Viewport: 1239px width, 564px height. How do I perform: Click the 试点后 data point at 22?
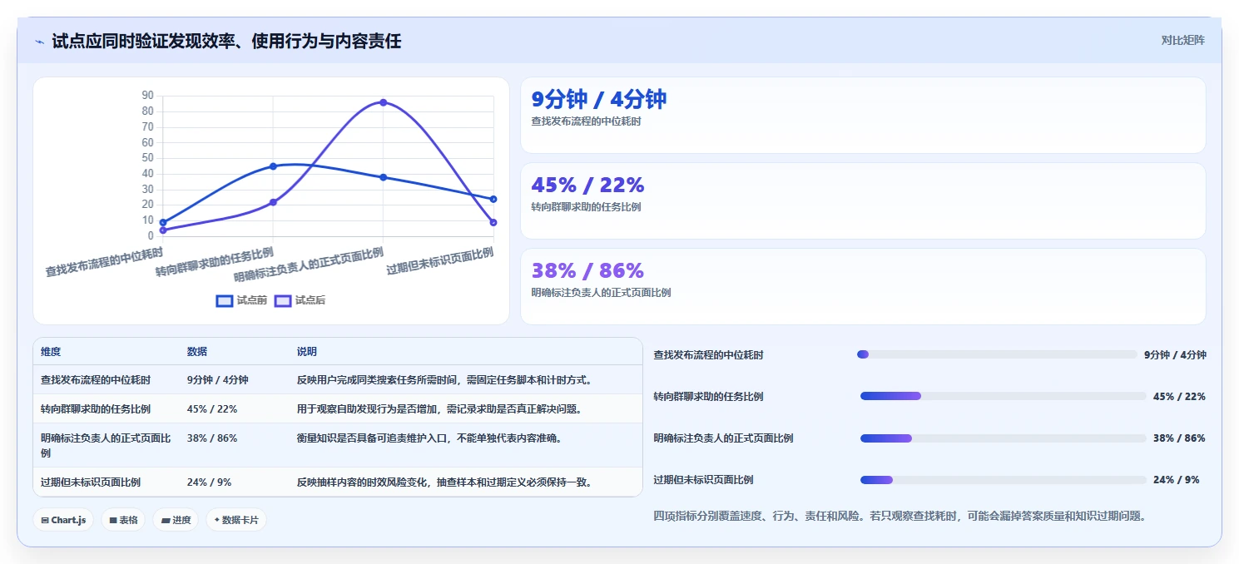click(x=273, y=202)
